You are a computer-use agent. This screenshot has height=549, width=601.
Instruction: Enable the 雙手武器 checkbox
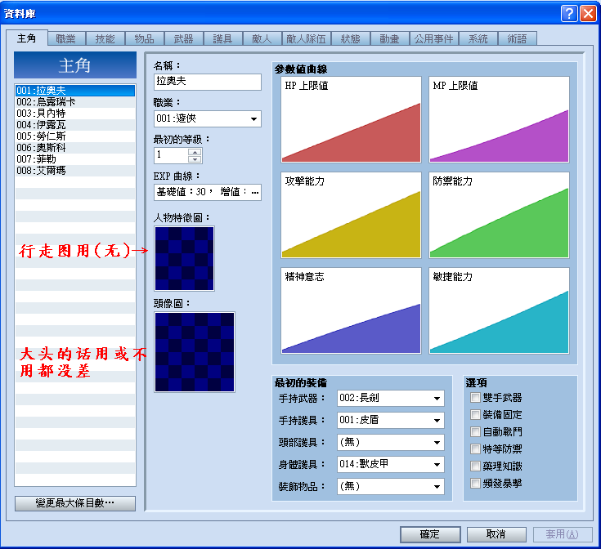pos(475,398)
